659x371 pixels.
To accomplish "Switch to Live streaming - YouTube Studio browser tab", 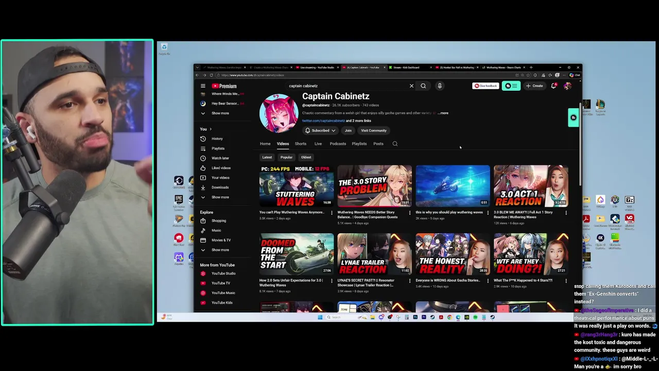I will click(x=317, y=68).
